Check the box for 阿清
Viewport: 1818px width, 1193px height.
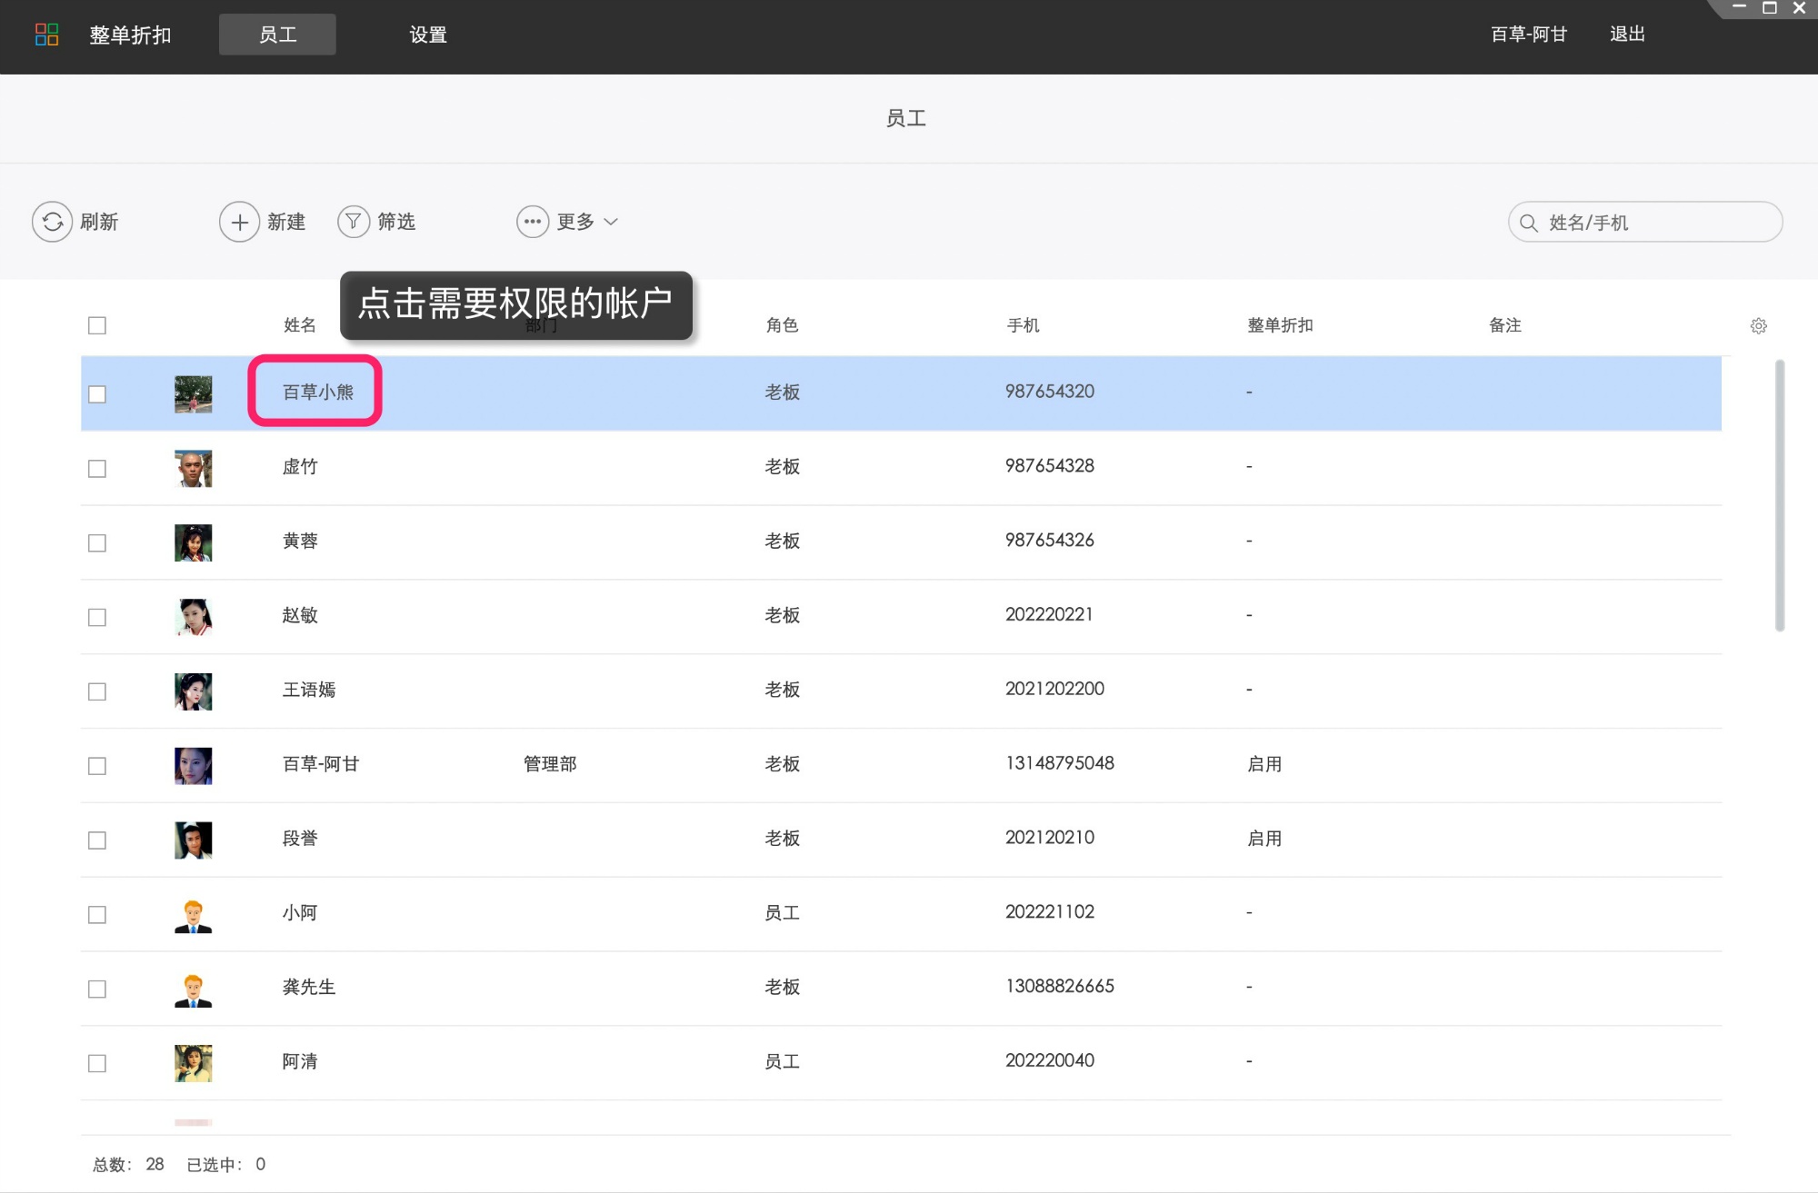pos(97,1064)
